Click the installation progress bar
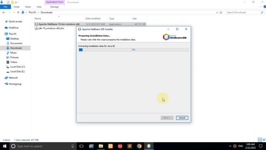The image size is (266, 150). click(133, 50)
